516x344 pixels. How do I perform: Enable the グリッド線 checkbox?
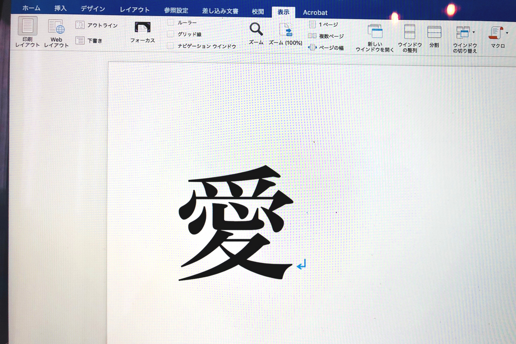pos(171,34)
